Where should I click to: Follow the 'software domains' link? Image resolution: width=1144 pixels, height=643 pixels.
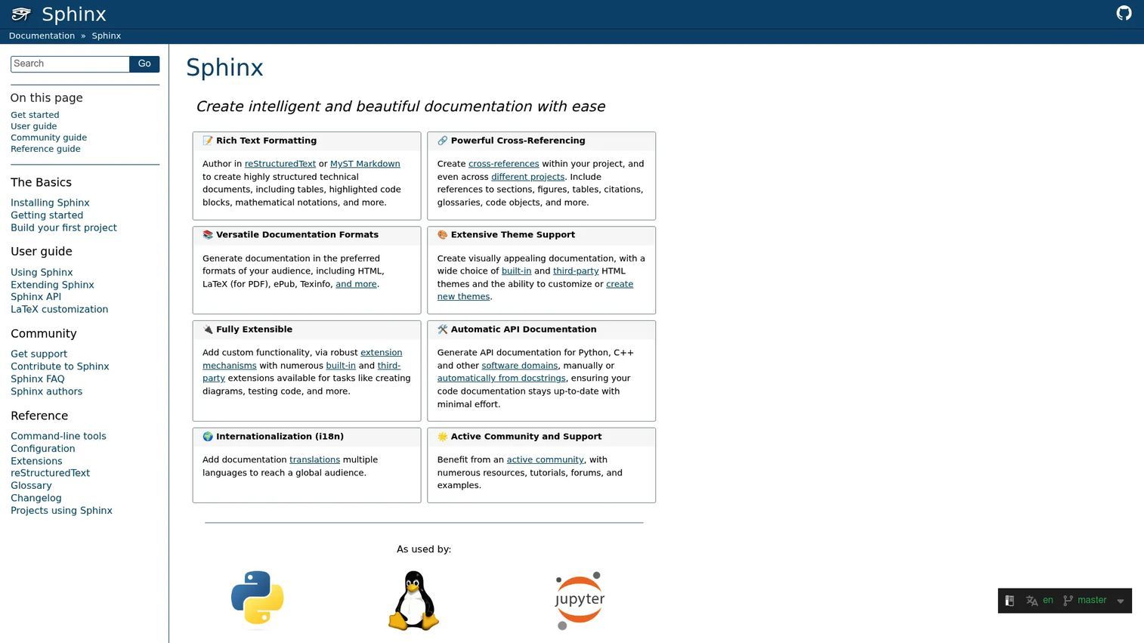(520, 366)
